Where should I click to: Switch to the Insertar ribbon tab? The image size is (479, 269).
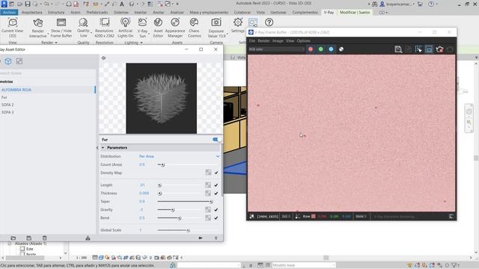(x=141, y=12)
